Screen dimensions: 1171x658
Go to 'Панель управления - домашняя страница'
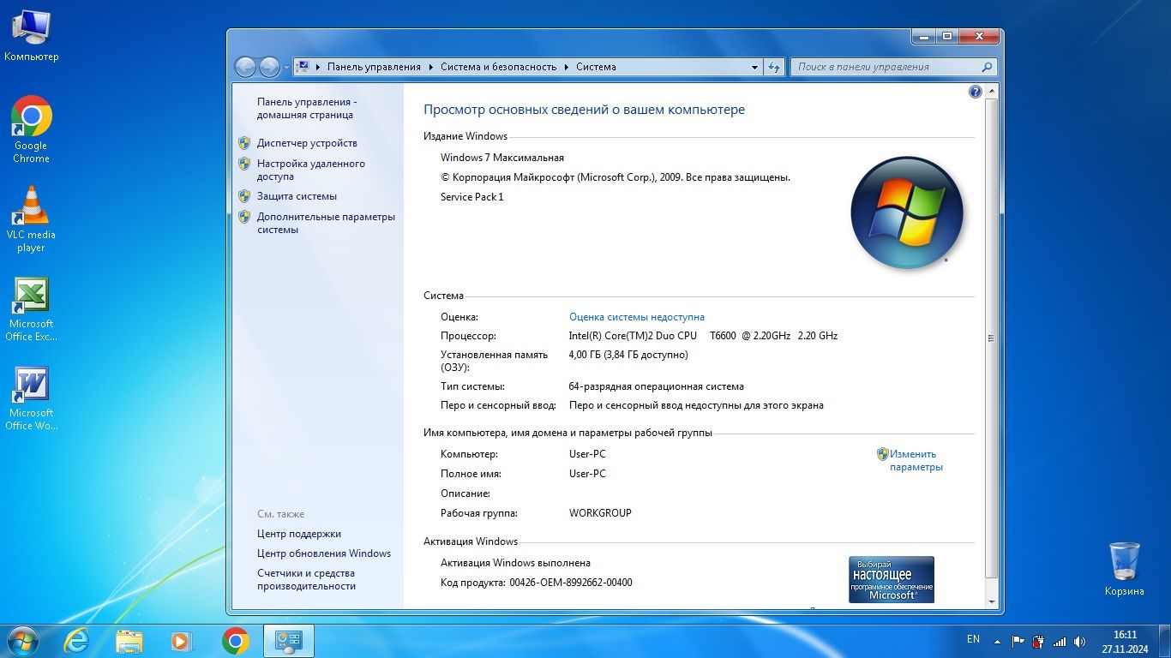[307, 108]
